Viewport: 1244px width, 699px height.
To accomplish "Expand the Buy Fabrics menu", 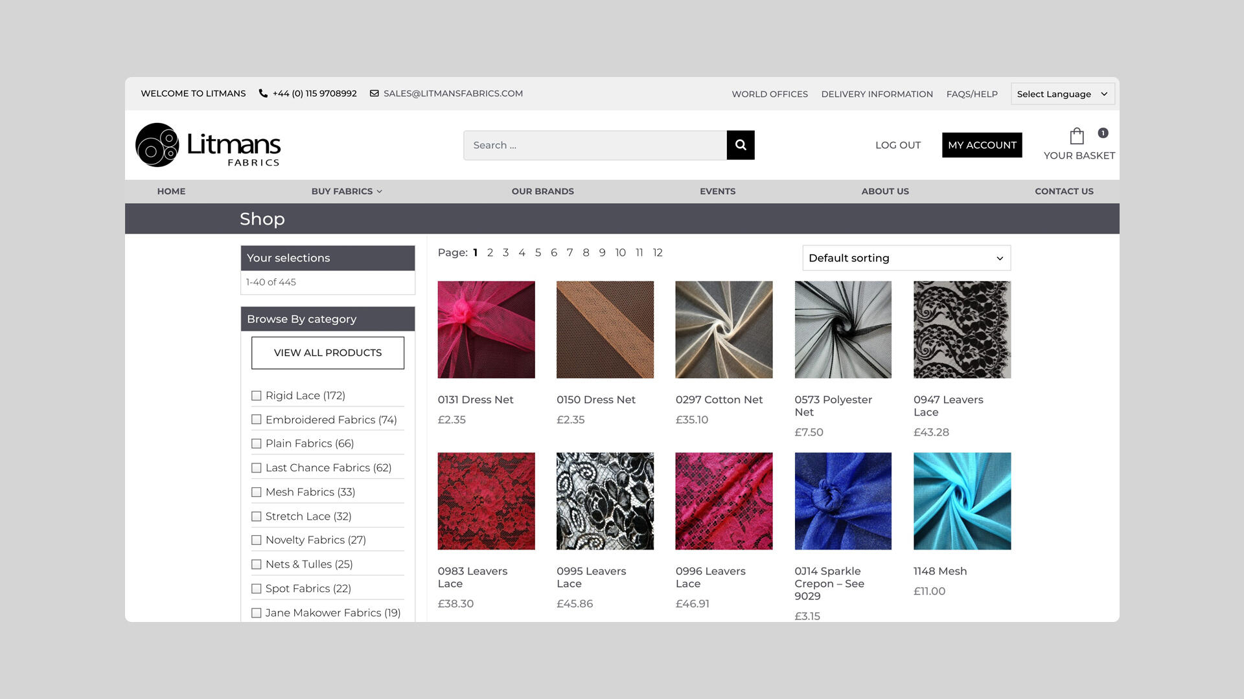I will tap(347, 191).
